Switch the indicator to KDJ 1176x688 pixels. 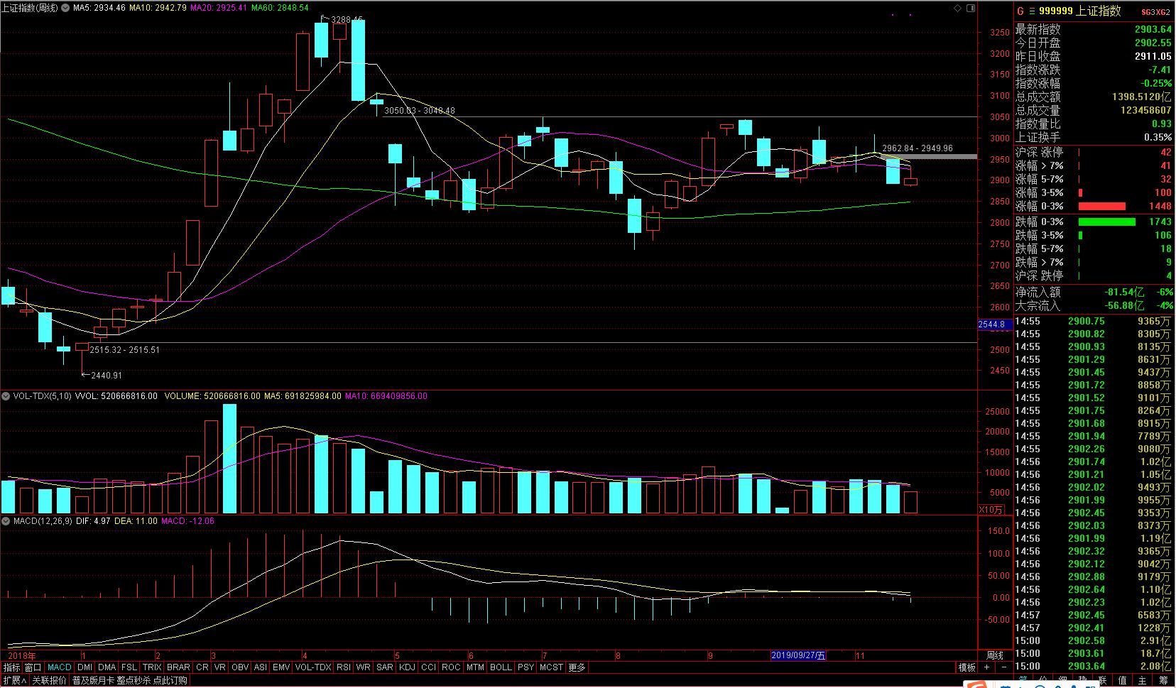click(x=408, y=667)
